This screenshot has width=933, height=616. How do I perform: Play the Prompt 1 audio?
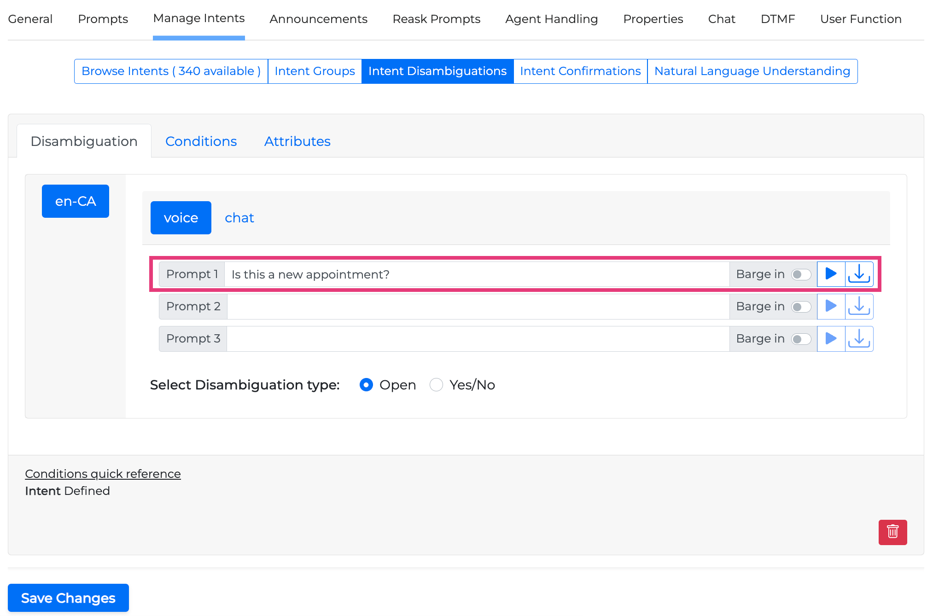831,274
